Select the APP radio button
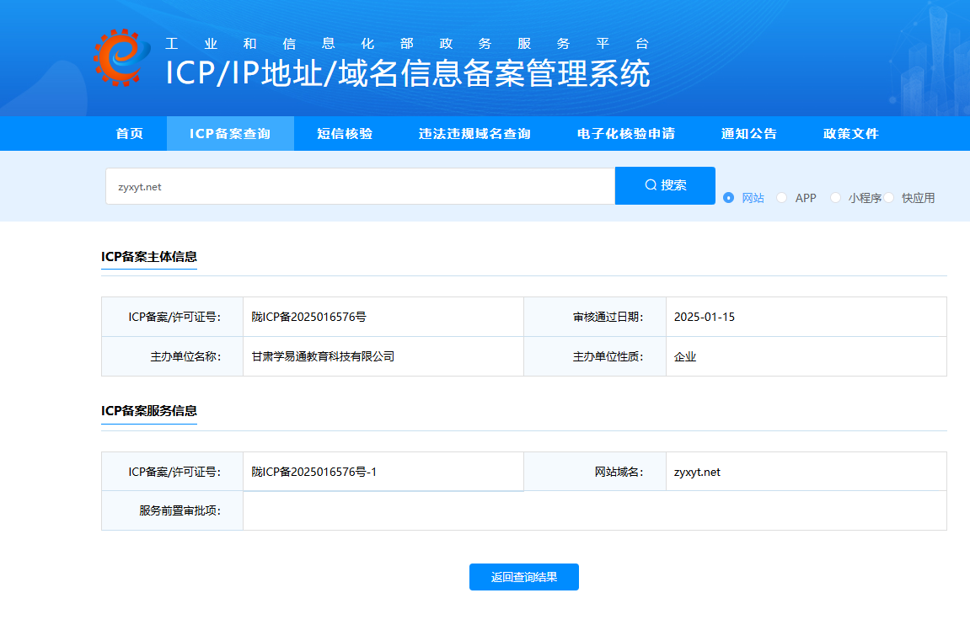 click(x=782, y=198)
